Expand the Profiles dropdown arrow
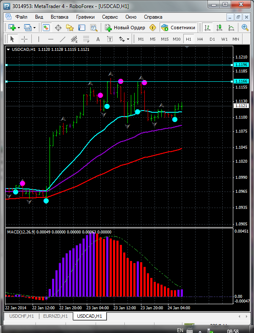The height and width of the screenshot is (333, 254). 34,28
